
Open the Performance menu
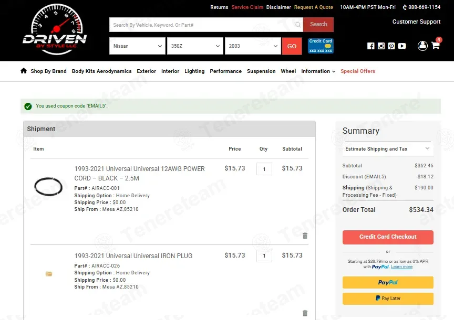tap(226, 71)
